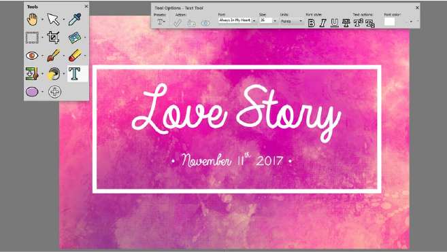This screenshot has width=447, height=252.
Task: Enable Superscript text option
Action: (x=358, y=23)
